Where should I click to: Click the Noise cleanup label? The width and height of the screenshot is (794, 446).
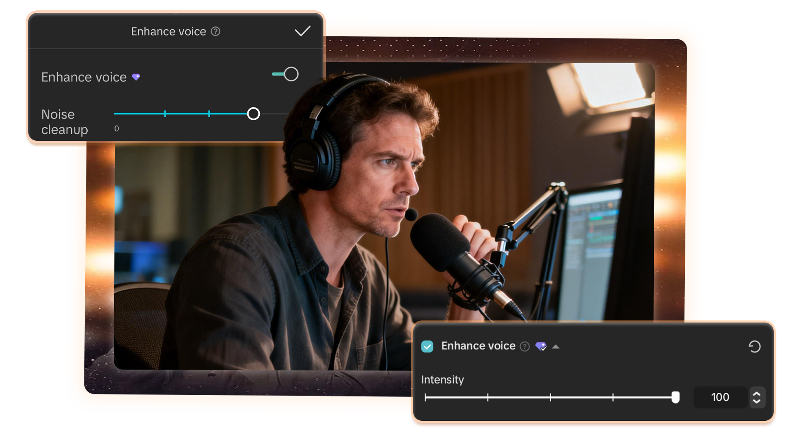tap(65, 121)
